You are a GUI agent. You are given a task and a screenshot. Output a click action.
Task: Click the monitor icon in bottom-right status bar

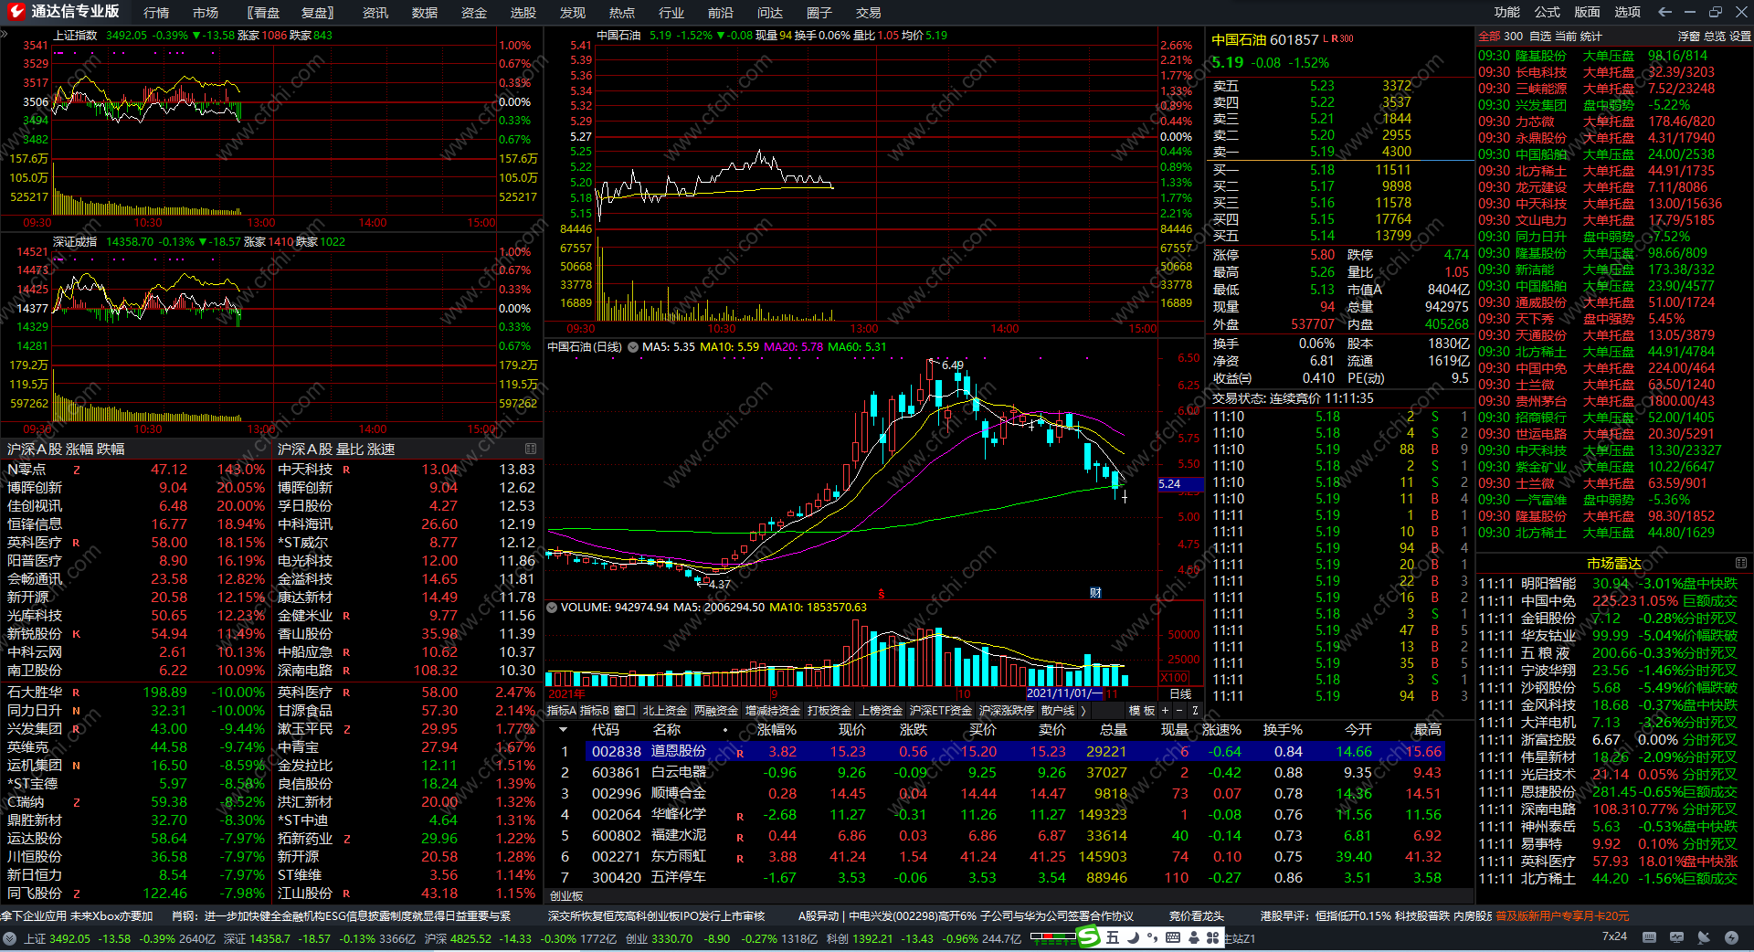[1676, 937]
